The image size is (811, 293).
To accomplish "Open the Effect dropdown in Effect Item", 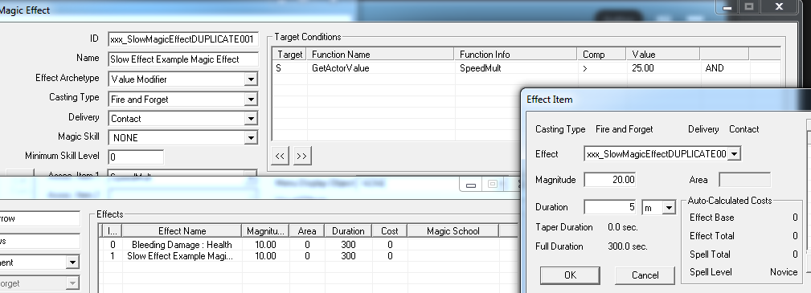I will click(735, 154).
